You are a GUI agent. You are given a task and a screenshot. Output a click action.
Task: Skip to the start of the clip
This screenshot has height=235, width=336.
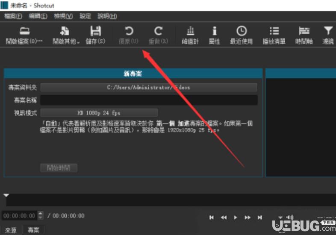point(212,217)
